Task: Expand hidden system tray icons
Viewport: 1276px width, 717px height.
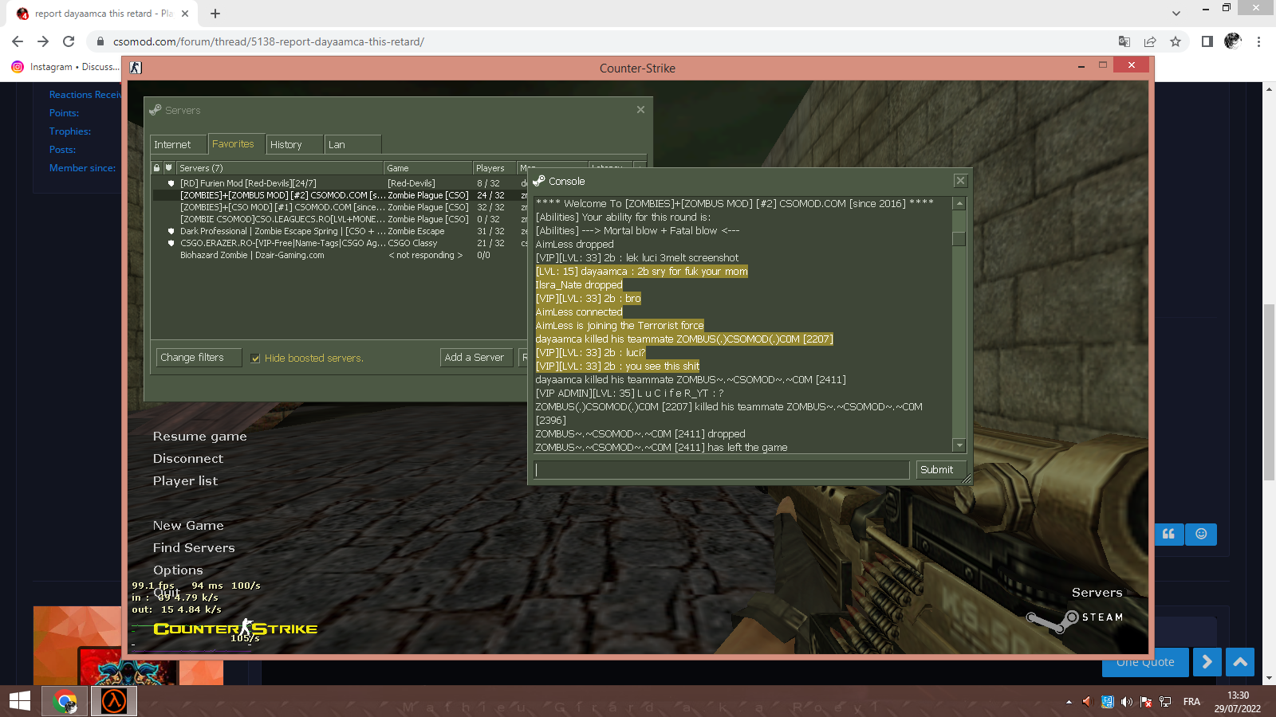Action: pyautogui.click(x=1069, y=702)
